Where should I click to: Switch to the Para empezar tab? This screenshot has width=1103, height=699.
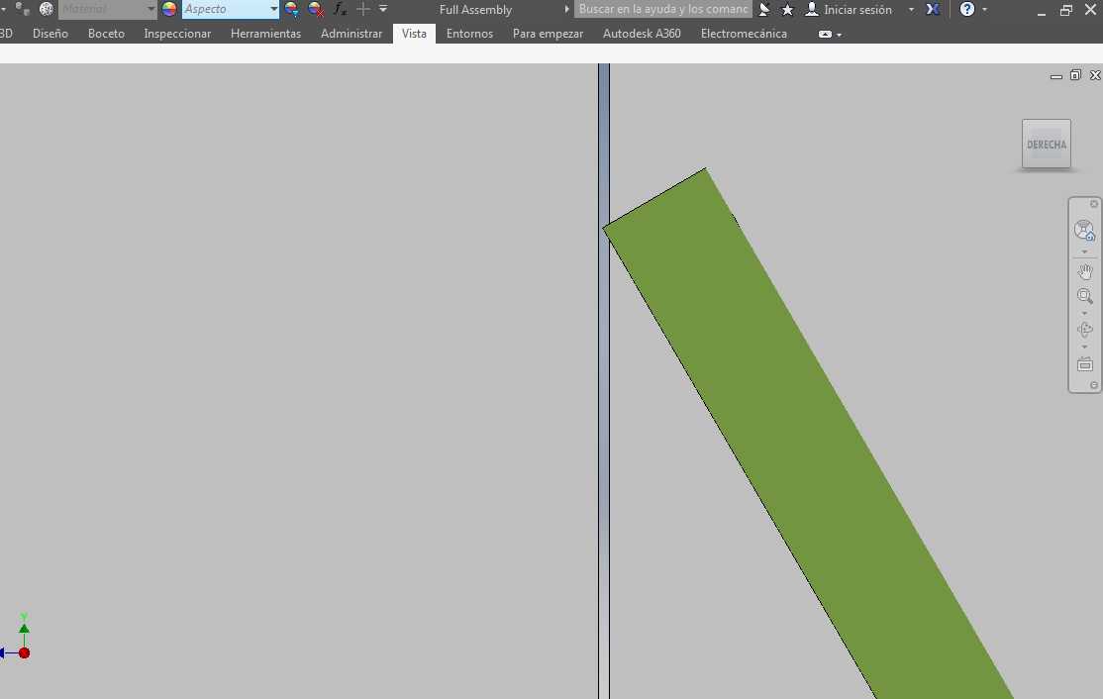pyautogui.click(x=548, y=33)
